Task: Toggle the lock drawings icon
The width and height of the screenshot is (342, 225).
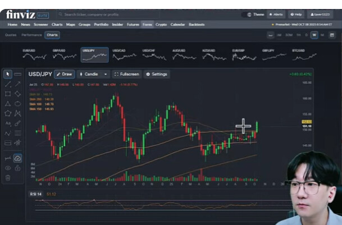Action: (x=17, y=168)
